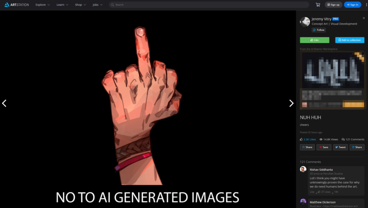The width and height of the screenshot is (368, 208).
Task: Close the artwork details panel
Action: [x=364, y=18]
